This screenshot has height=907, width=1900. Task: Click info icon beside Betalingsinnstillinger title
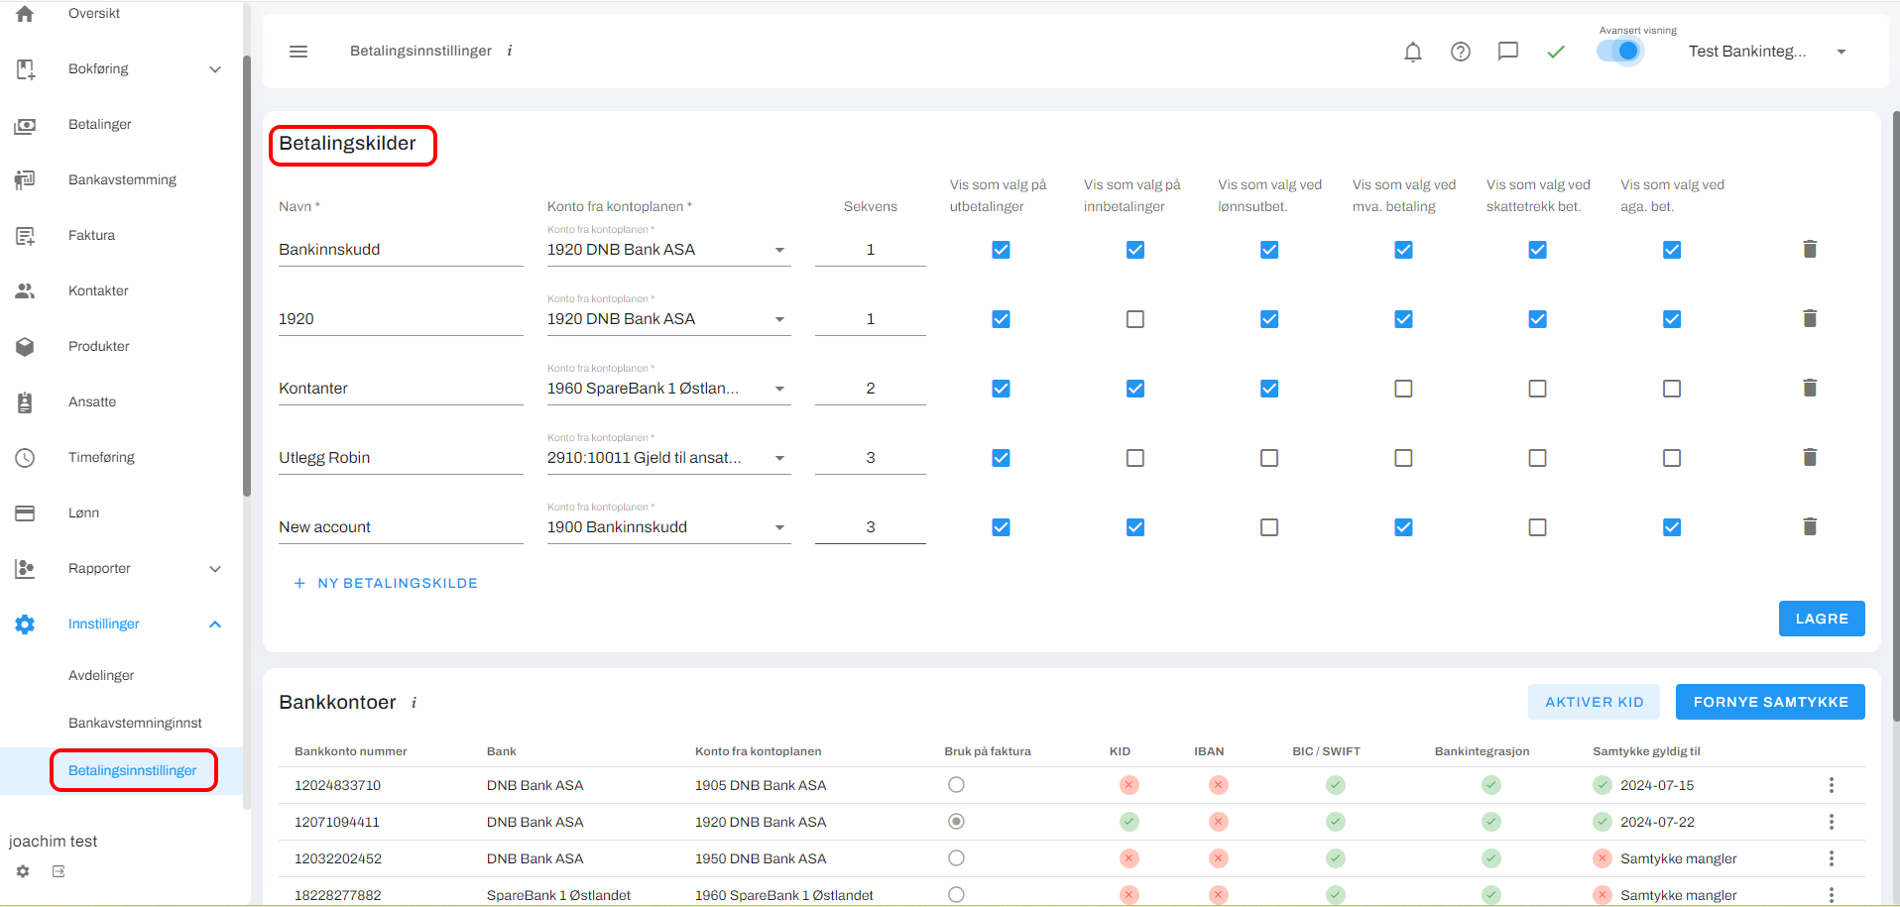pyautogui.click(x=510, y=51)
